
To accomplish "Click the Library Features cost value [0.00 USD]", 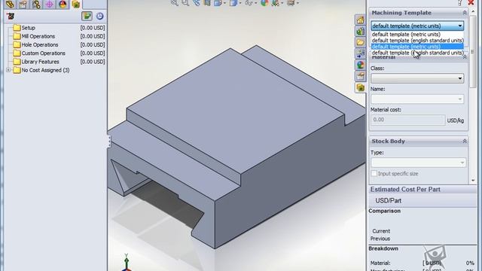I will [93, 62].
